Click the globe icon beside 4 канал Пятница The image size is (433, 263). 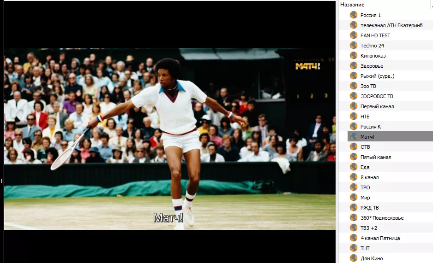tap(354, 238)
